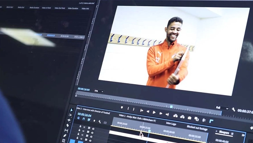The height and width of the screenshot is (143, 253).
Task: Toggle nest sequence insert mode
Action: pyautogui.click(x=78, y=118)
